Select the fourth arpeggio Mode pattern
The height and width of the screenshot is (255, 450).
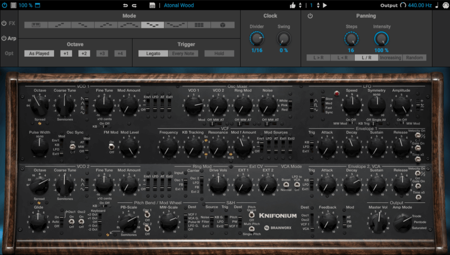coord(106,25)
